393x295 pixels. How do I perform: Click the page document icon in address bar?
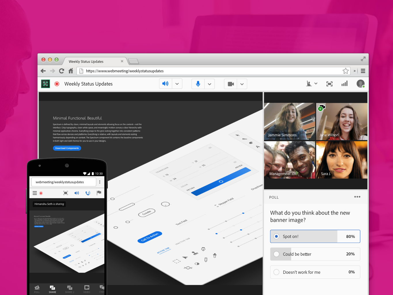81,71
